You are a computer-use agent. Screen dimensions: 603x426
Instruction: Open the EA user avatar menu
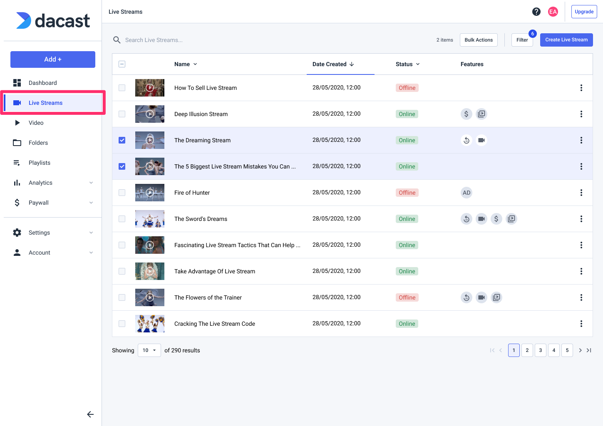[553, 12]
